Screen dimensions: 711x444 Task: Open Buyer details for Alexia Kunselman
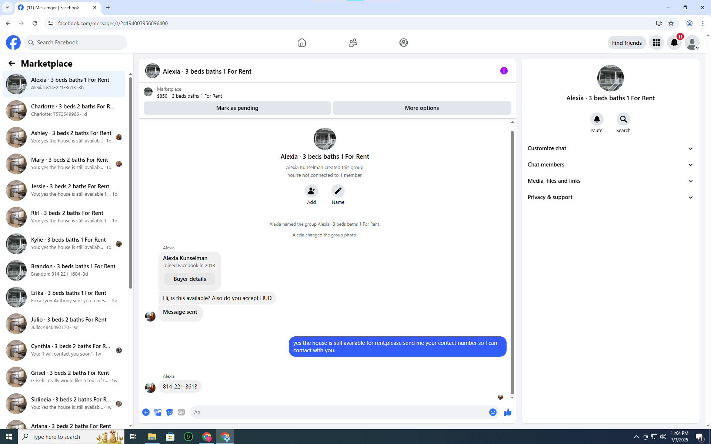pyautogui.click(x=190, y=279)
